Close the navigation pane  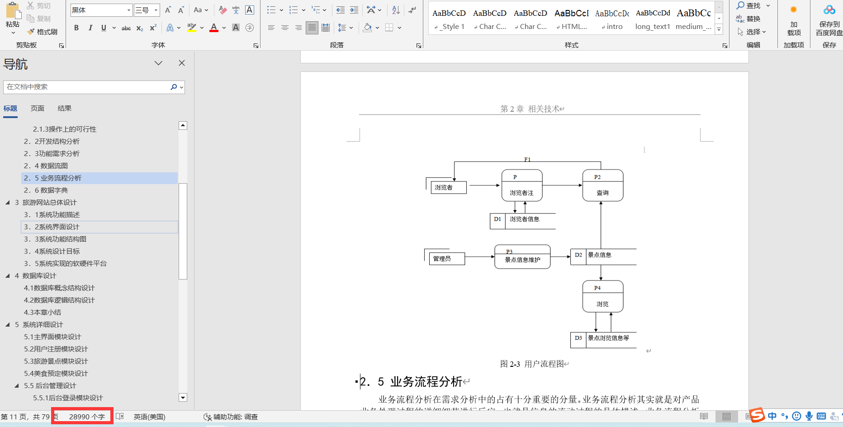[182, 63]
